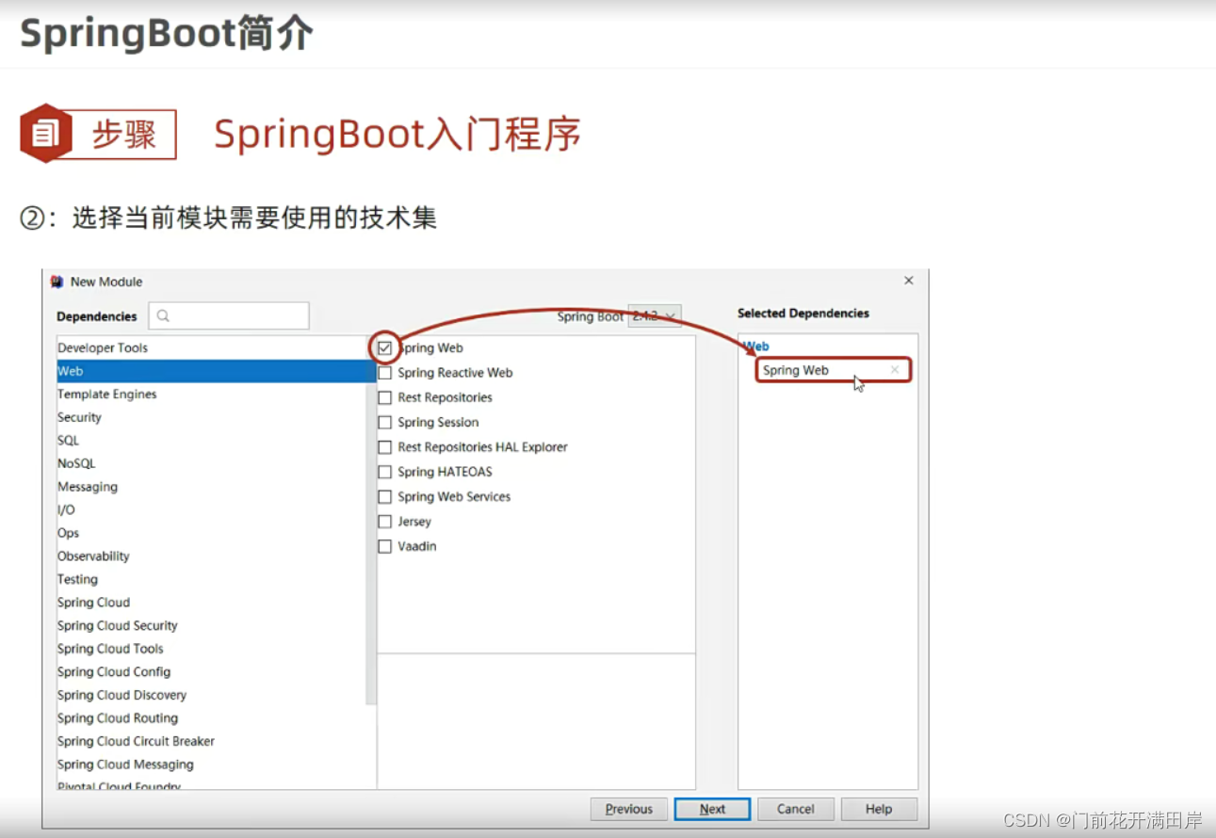
Task: Click the Dependencies search input field
Action: coord(229,316)
